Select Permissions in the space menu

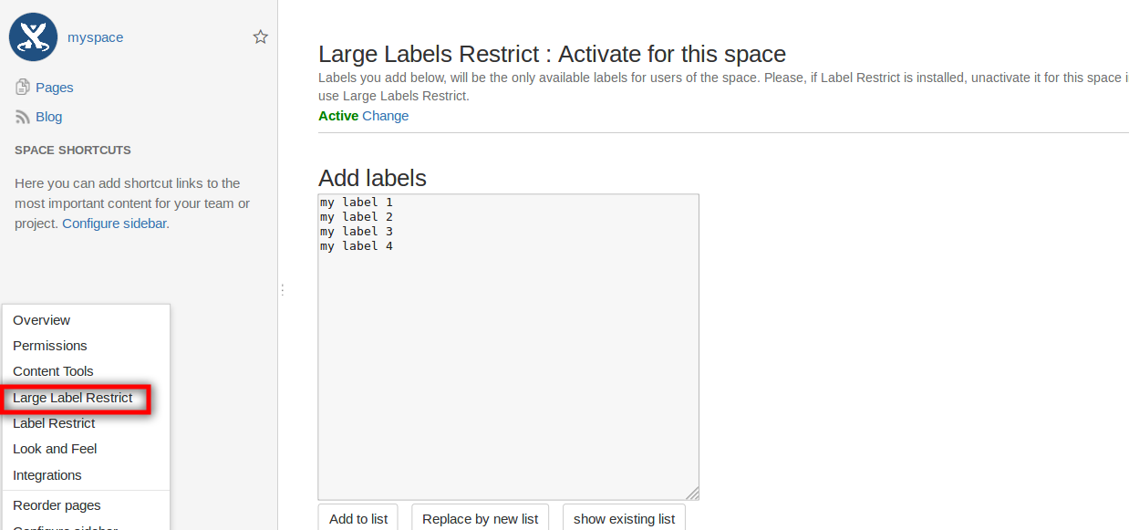pyautogui.click(x=50, y=346)
